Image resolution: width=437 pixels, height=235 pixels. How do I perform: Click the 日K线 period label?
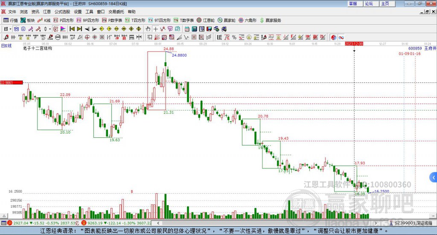tap(6, 46)
